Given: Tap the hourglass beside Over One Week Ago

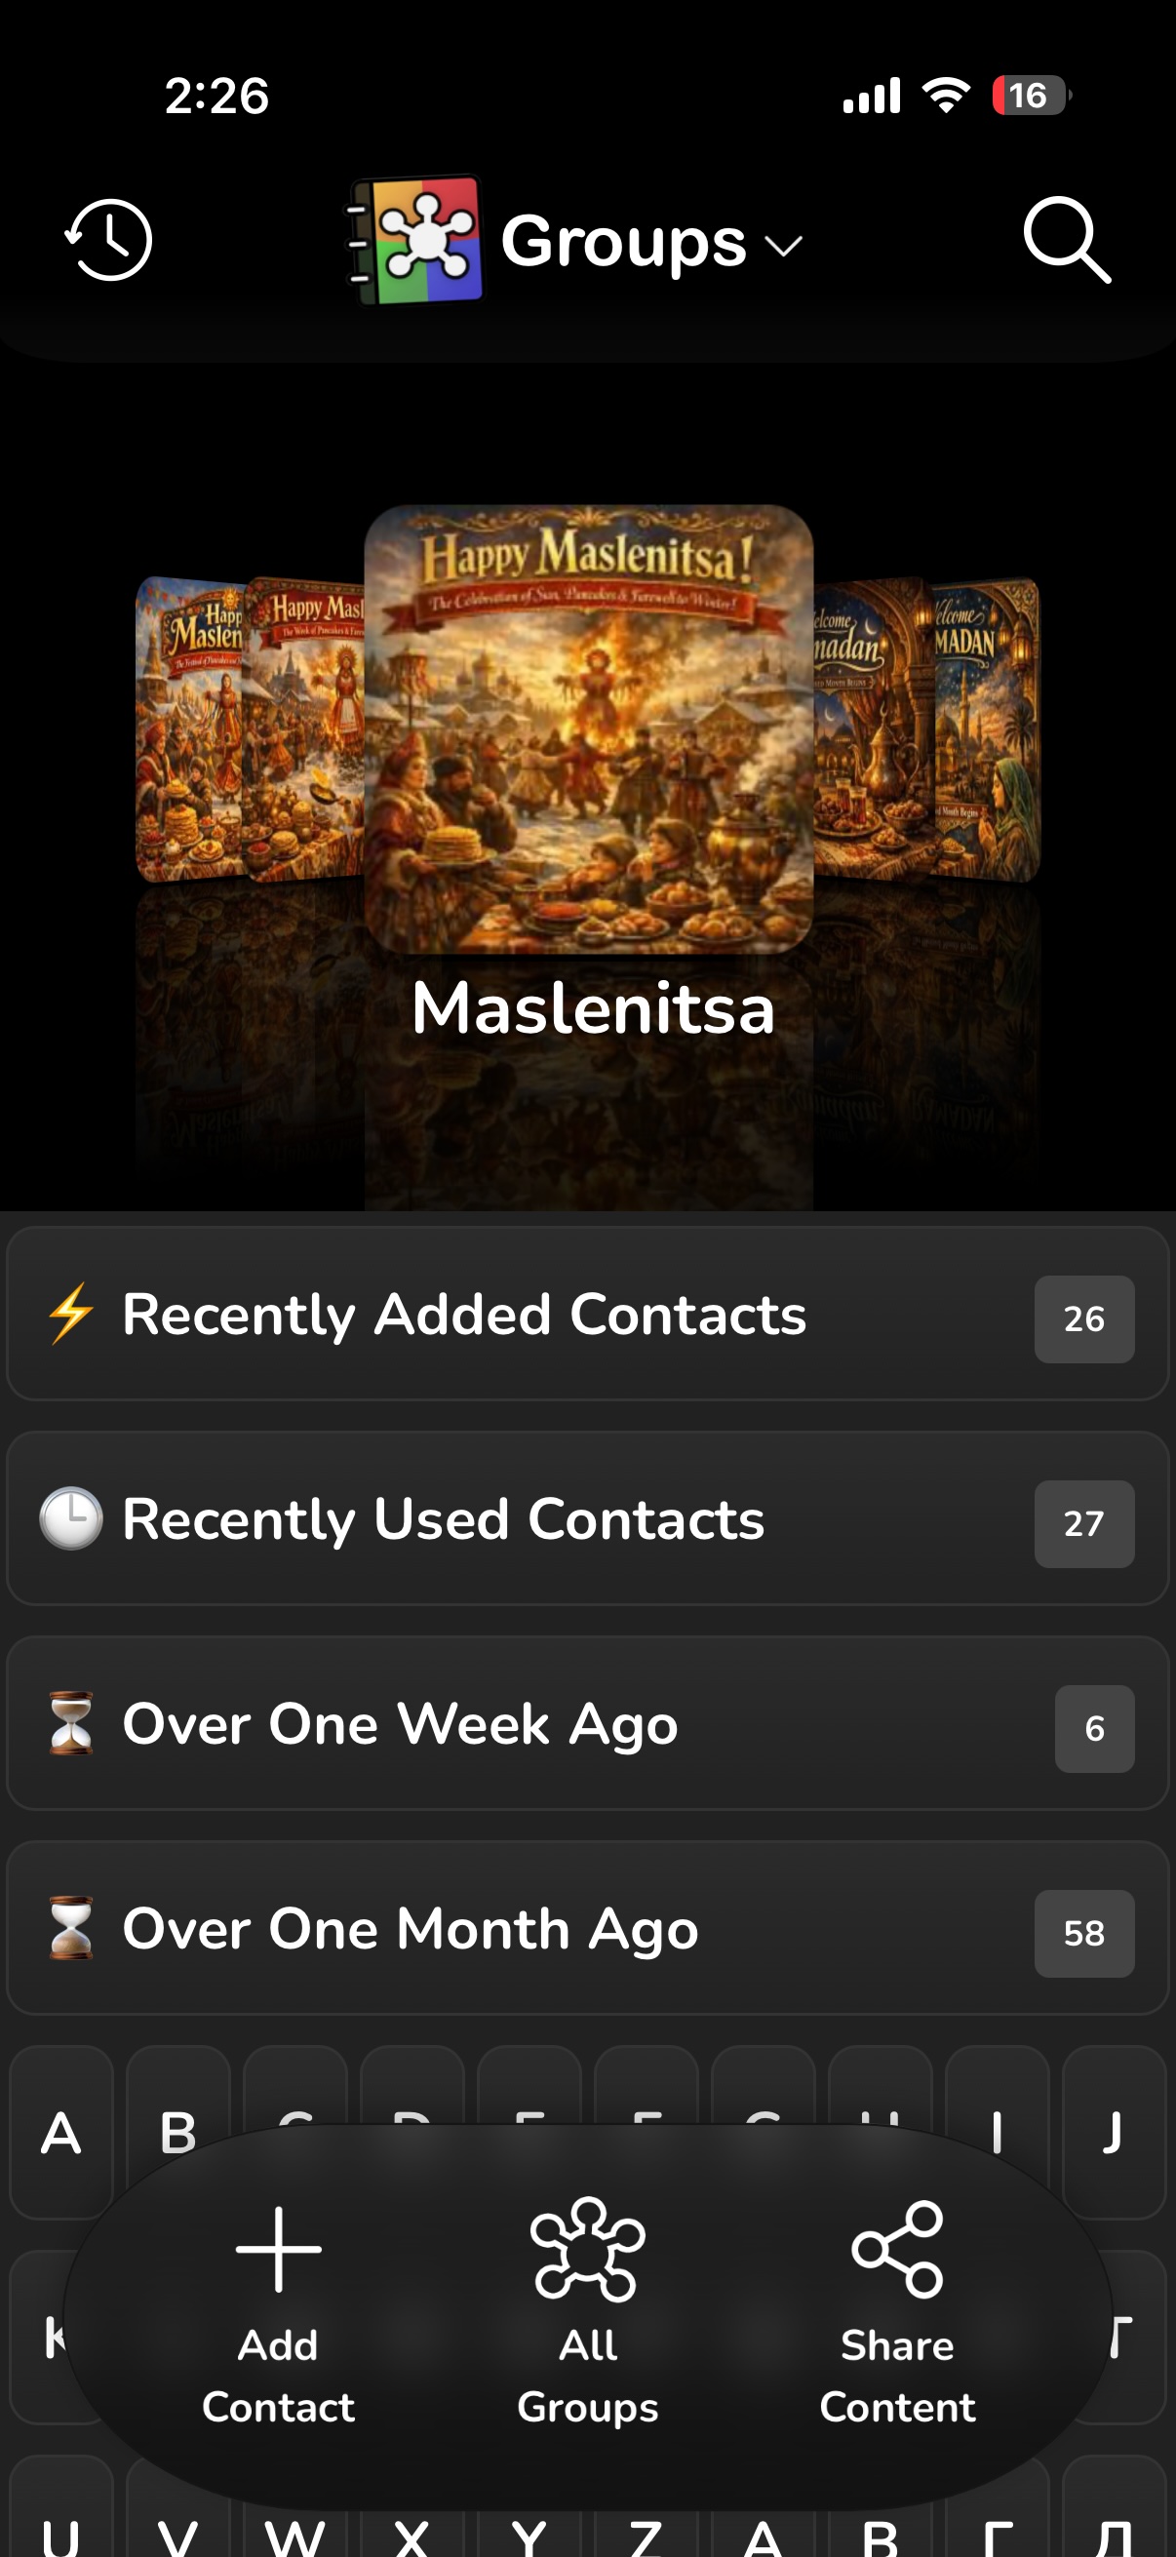Looking at the screenshot, I should tap(71, 1723).
